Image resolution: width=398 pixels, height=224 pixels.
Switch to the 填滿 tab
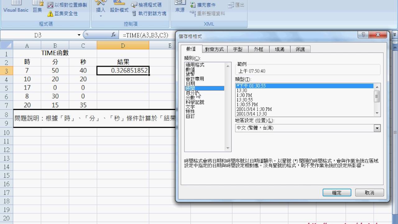point(280,49)
